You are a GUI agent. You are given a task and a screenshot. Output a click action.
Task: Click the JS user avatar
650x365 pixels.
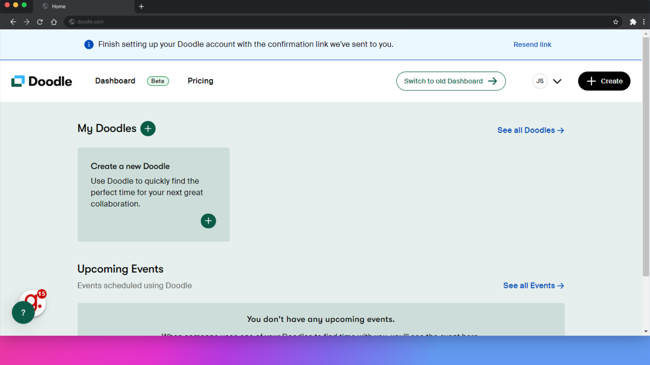(540, 81)
